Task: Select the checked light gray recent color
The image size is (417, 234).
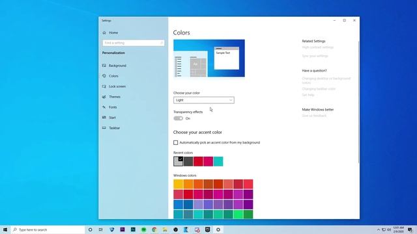Action: (178, 161)
